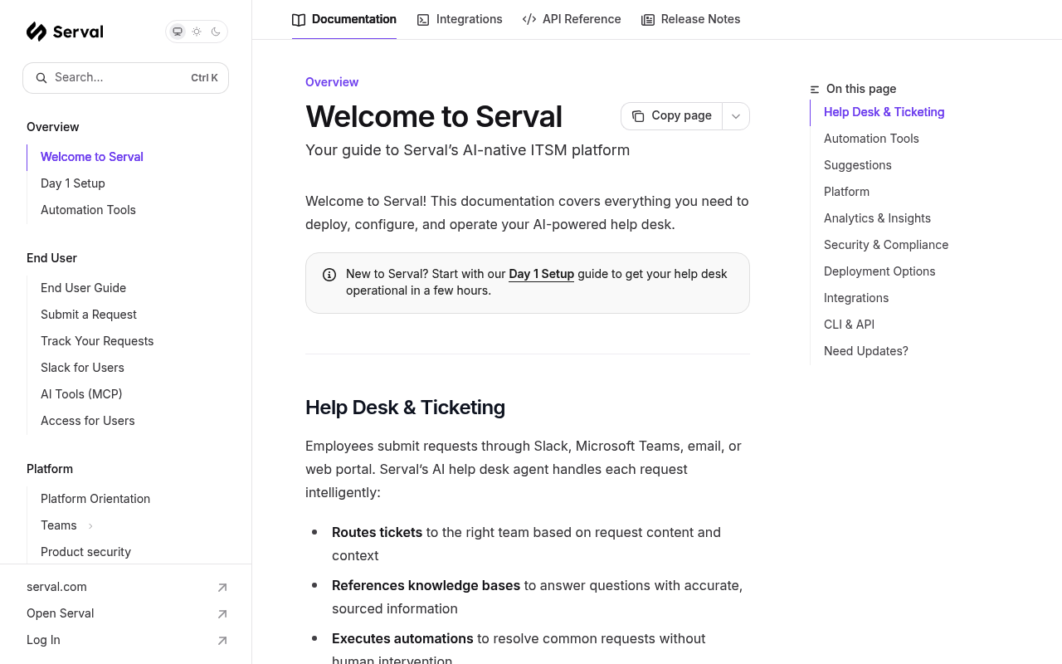Click the End User sidebar group heading

[x=51, y=258]
